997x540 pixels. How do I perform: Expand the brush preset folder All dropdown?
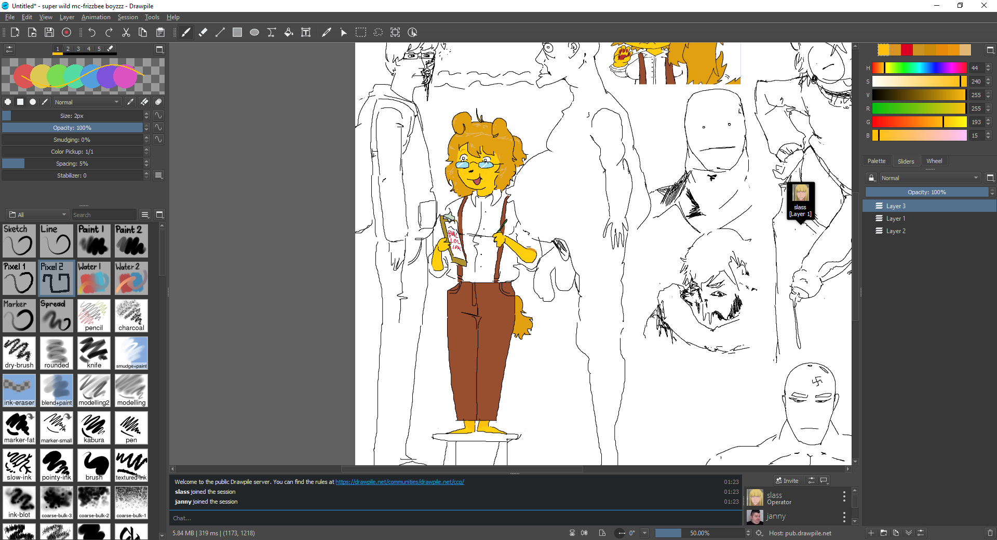tap(38, 215)
